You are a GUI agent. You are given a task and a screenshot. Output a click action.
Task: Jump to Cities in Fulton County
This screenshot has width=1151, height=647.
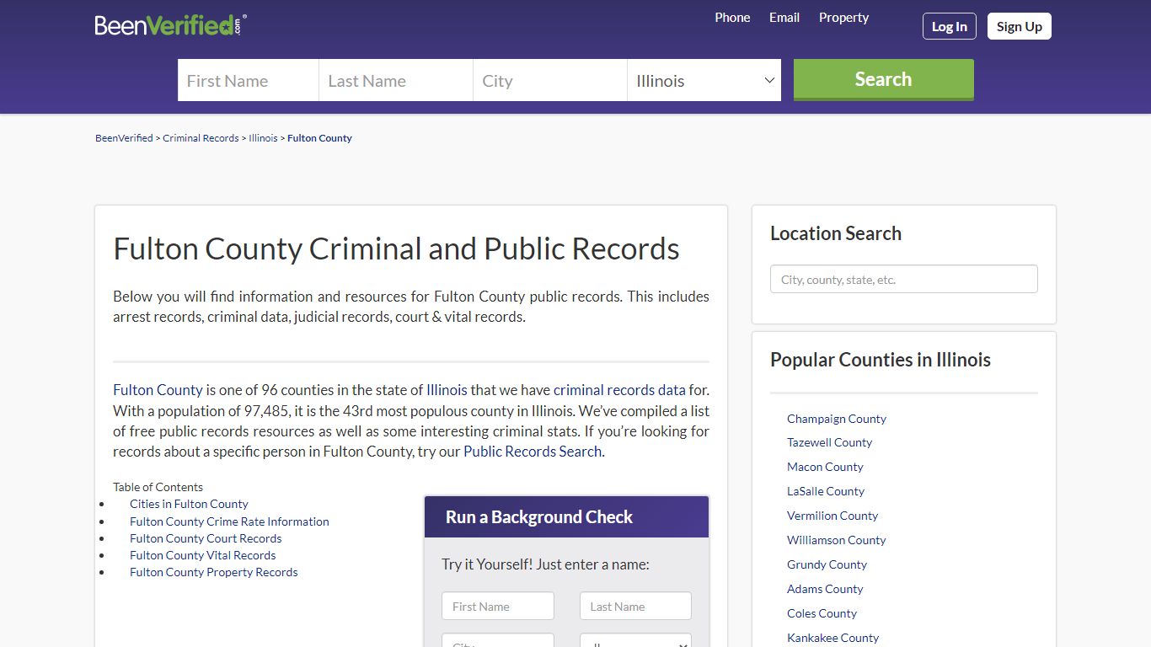[189, 504]
